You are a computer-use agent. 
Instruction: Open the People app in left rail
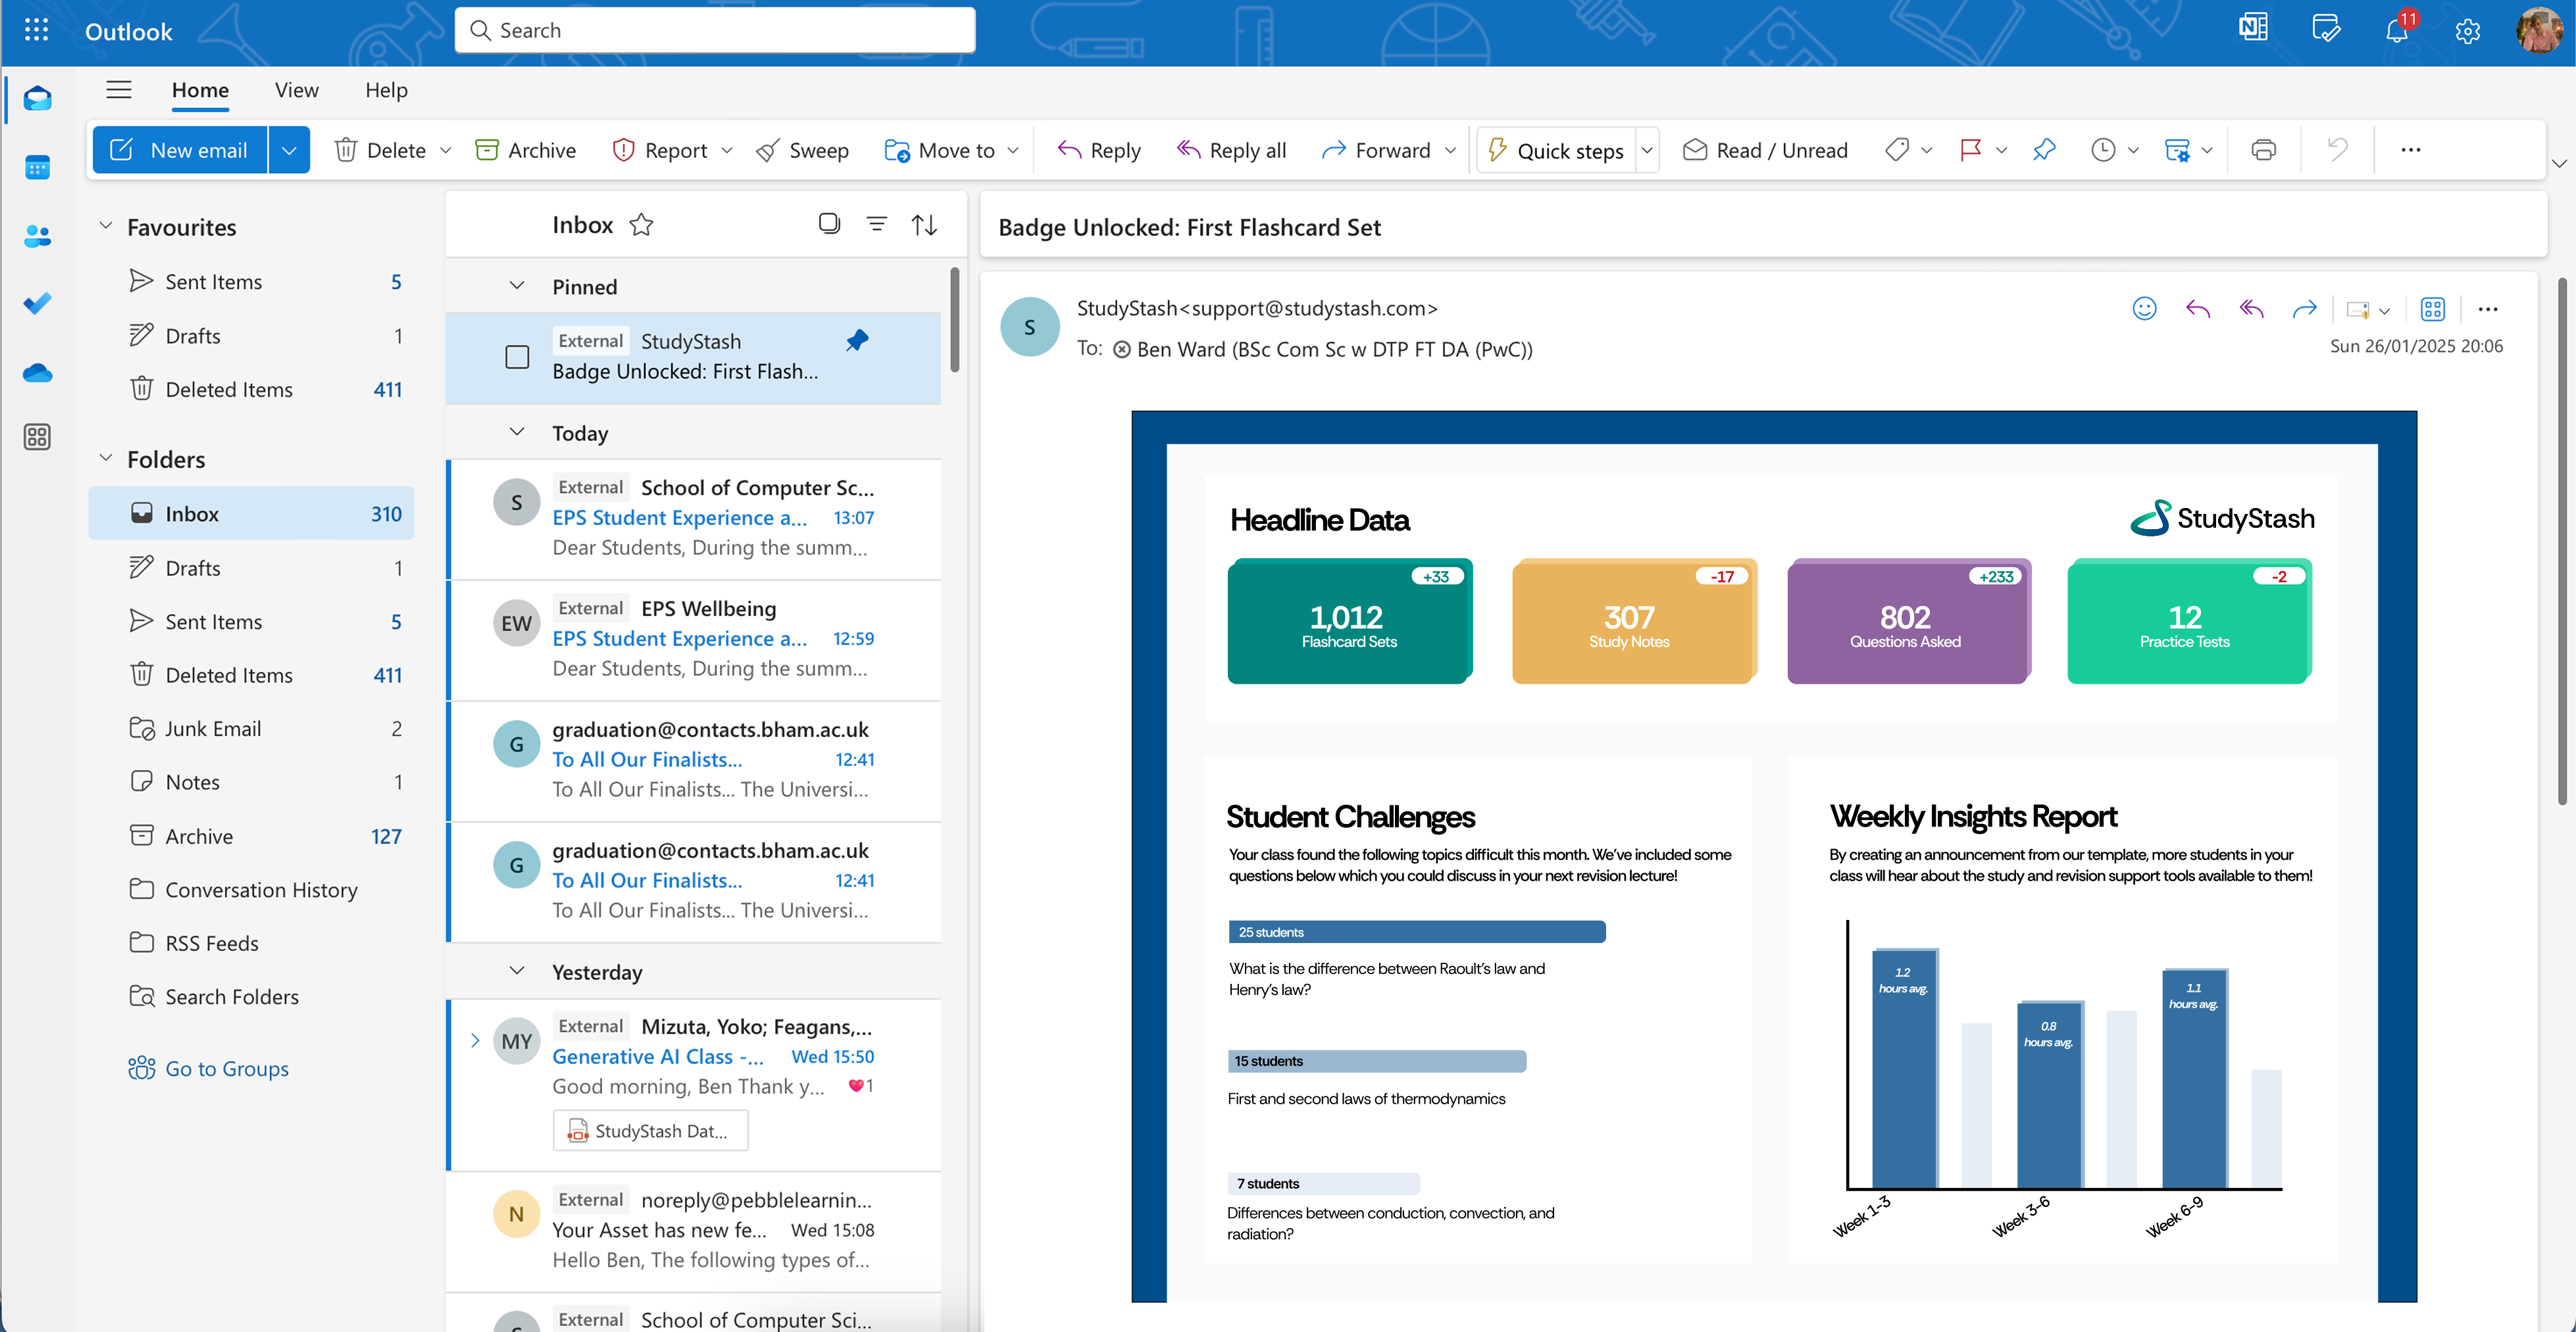(x=37, y=236)
